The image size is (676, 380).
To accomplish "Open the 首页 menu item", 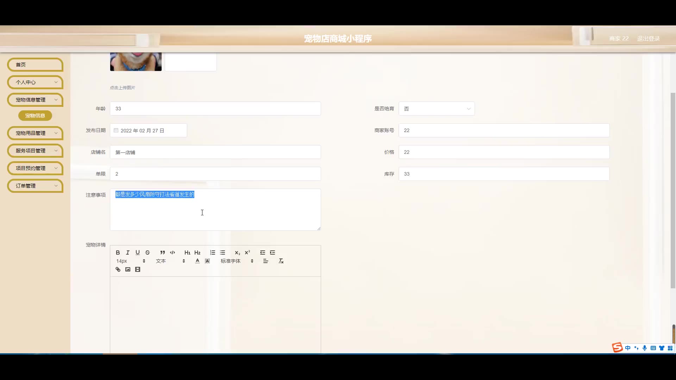I will 35,65.
